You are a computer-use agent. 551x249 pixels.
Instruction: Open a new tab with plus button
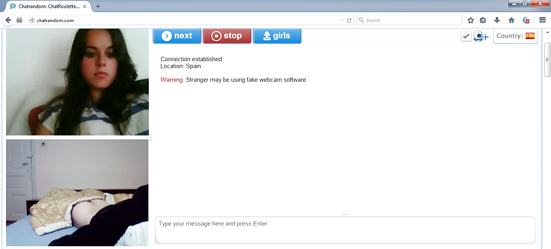pos(98,6)
